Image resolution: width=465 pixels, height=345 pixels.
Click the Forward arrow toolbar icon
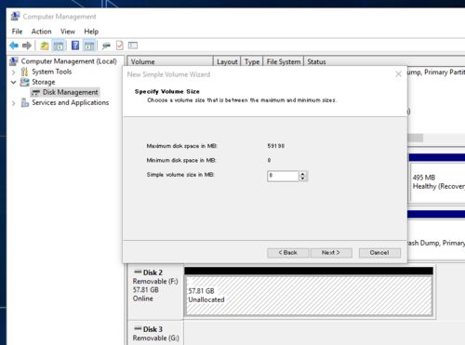[27, 46]
